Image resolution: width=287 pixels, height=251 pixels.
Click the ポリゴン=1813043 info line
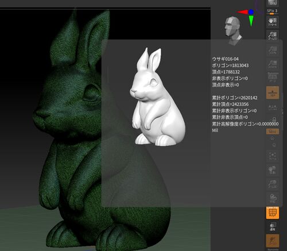(x=230, y=65)
